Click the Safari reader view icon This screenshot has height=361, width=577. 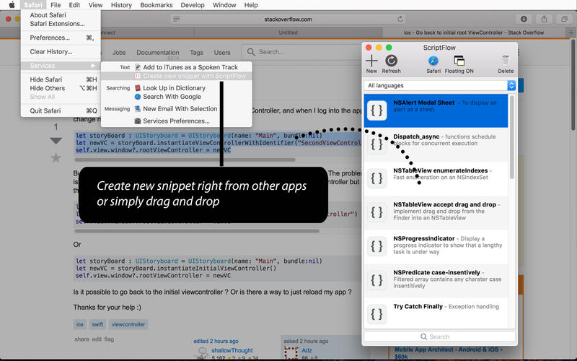click(x=176, y=19)
